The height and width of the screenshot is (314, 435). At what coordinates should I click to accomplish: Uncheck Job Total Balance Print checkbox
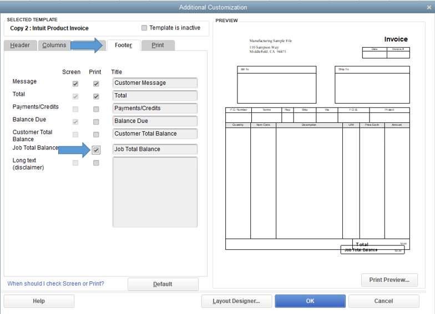click(x=96, y=150)
